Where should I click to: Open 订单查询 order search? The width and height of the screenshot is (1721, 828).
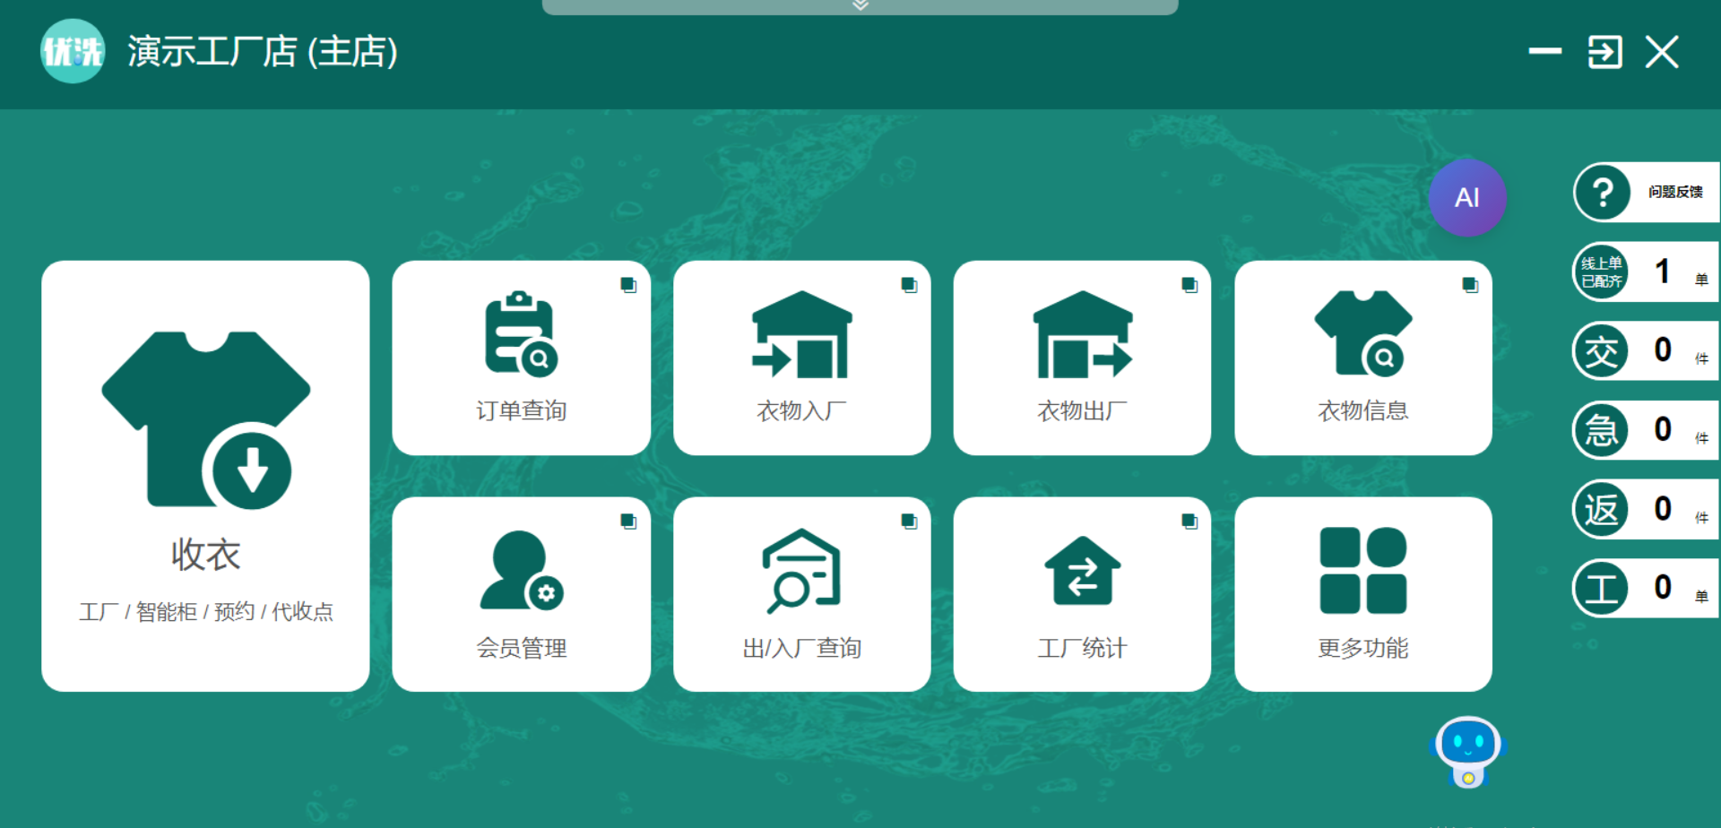pyautogui.click(x=521, y=358)
